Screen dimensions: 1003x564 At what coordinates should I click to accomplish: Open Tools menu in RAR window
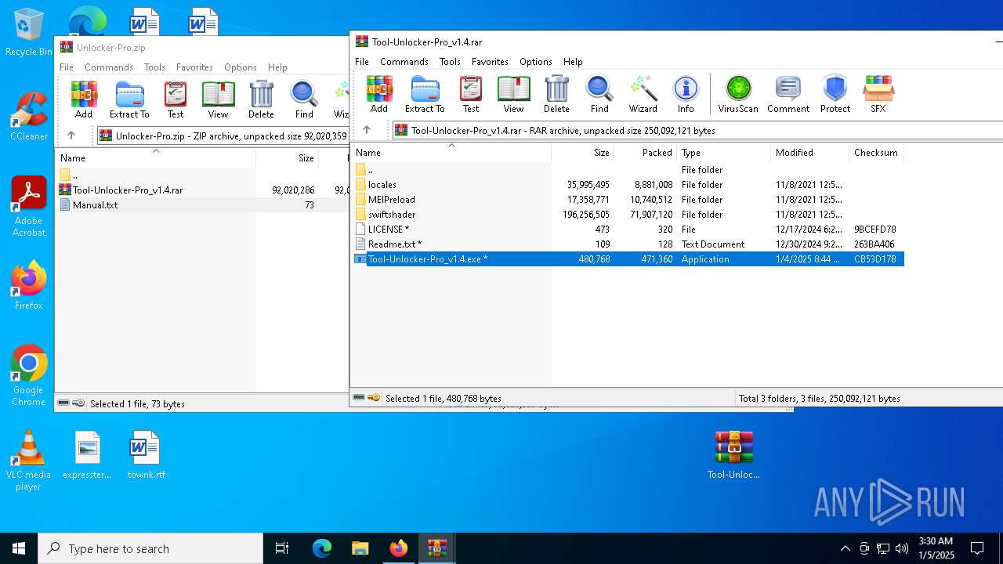click(x=450, y=61)
